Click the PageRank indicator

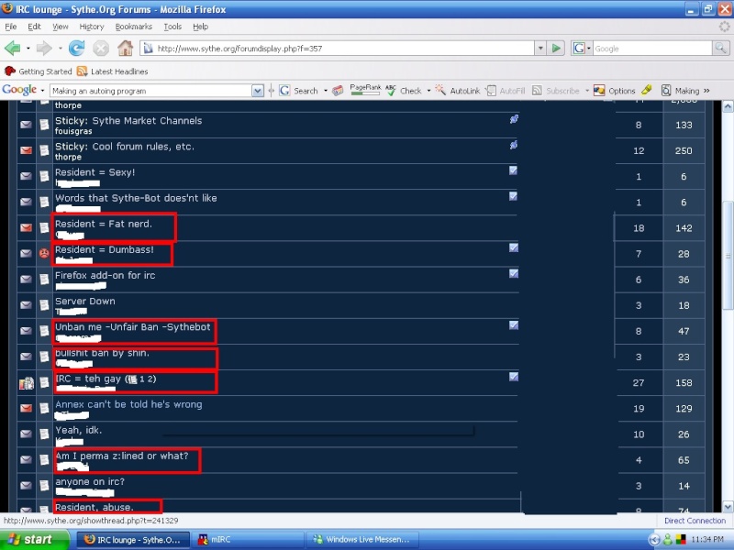pos(365,90)
